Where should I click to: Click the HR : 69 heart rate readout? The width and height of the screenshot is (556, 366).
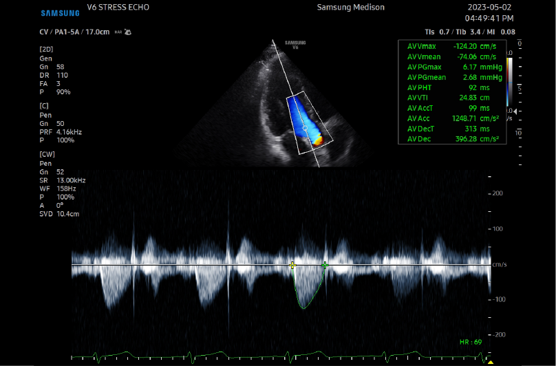pyautogui.click(x=471, y=342)
